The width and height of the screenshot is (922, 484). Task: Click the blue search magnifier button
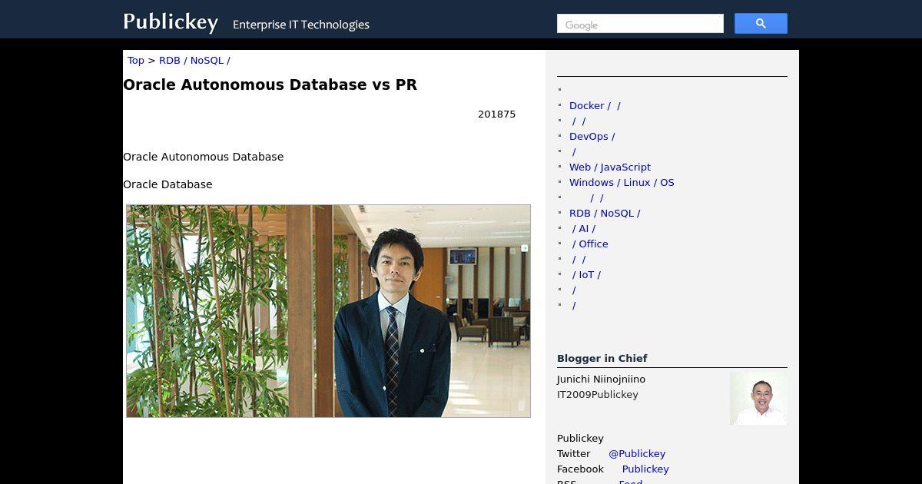761,24
